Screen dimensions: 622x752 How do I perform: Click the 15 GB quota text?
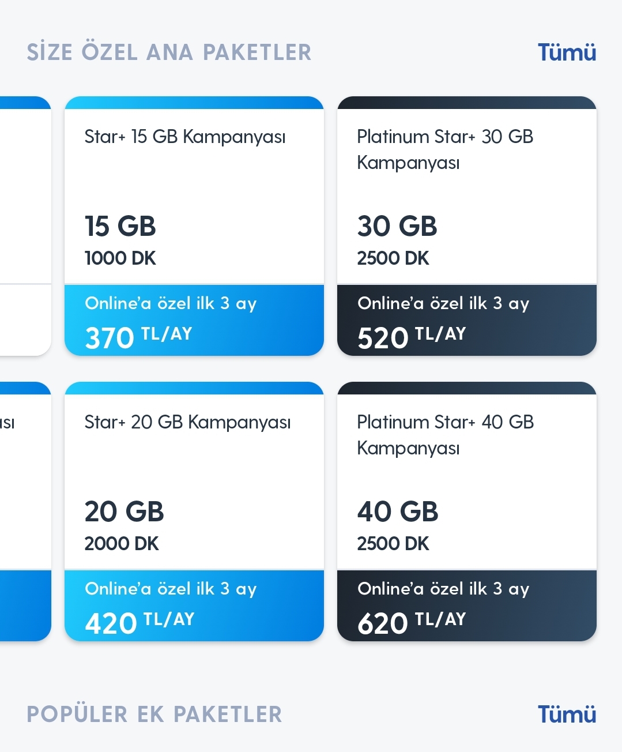pos(120,226)
